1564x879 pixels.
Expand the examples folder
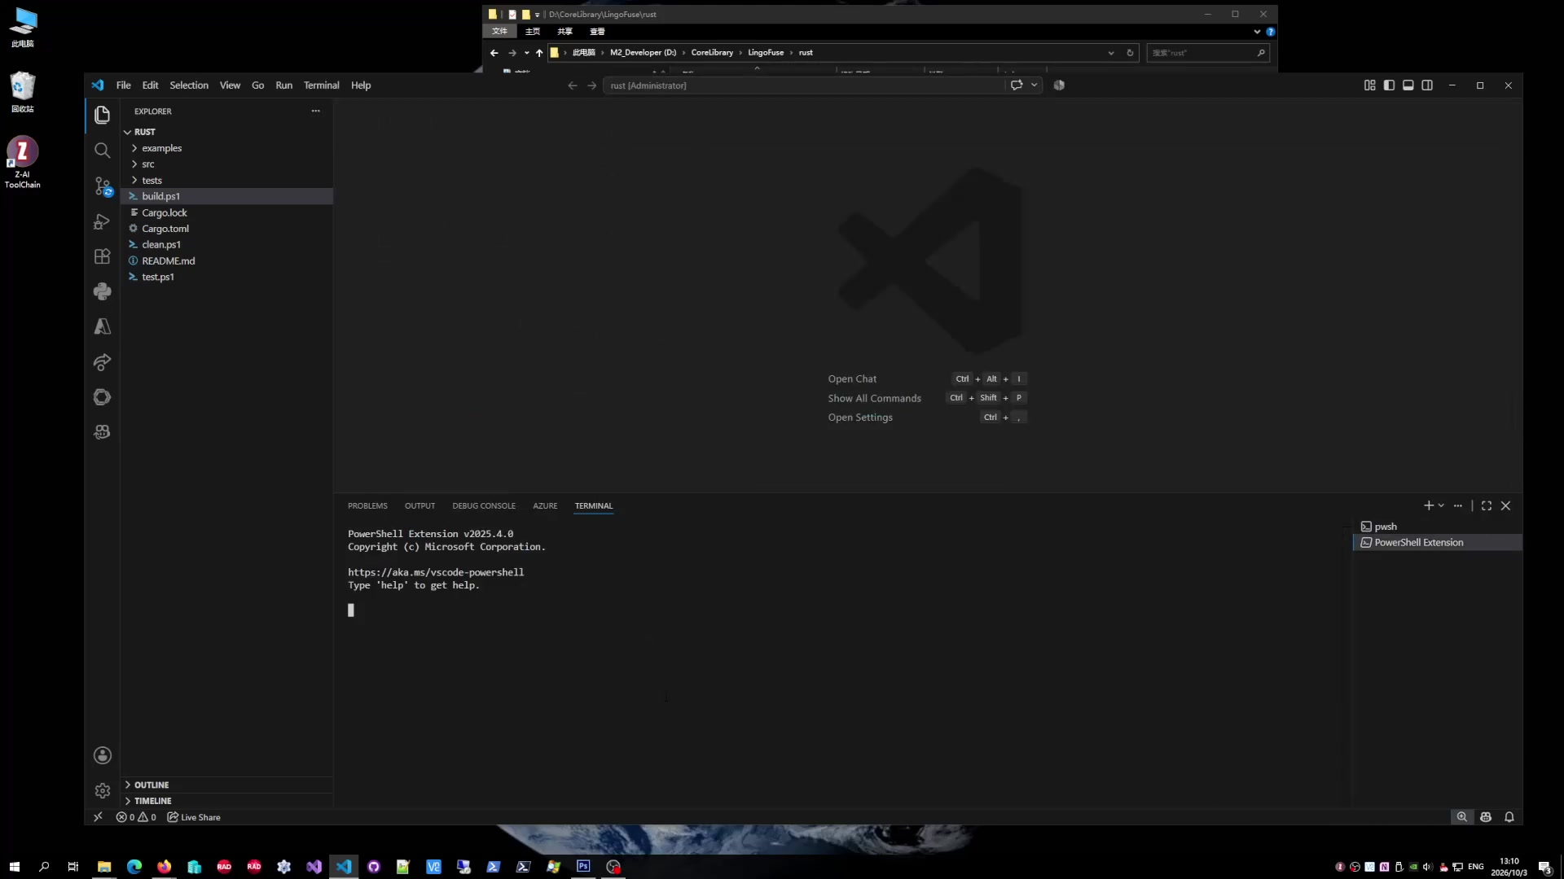226,148
